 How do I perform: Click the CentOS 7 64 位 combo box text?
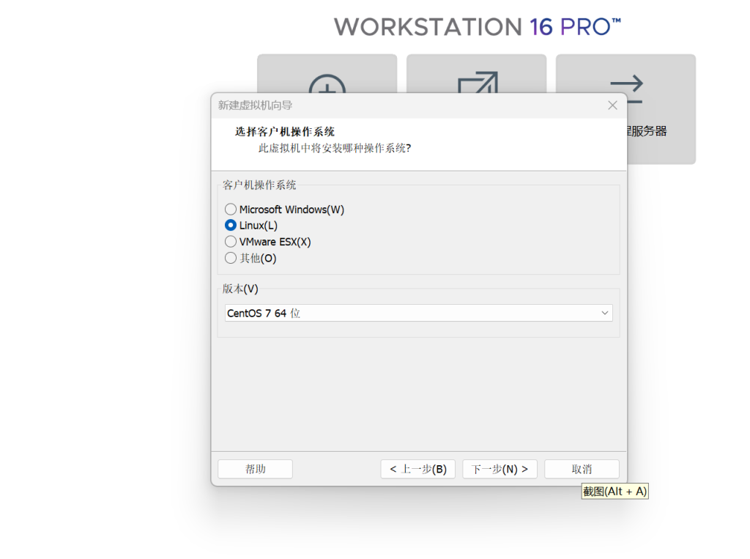coord(264,314)
